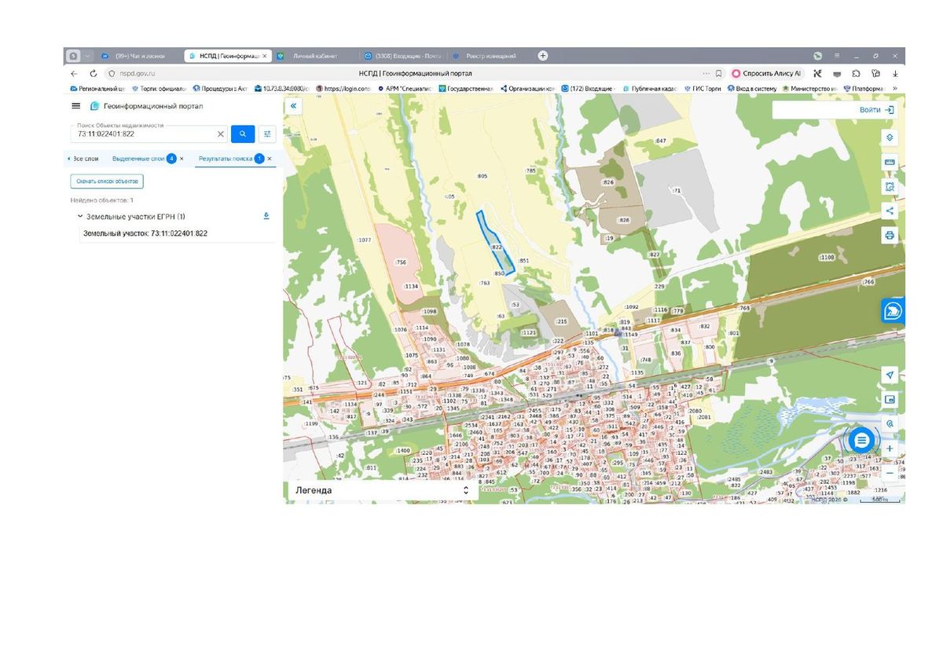Switch to the Все слои tab
943x667 pixels.
(x=86, y=159)
